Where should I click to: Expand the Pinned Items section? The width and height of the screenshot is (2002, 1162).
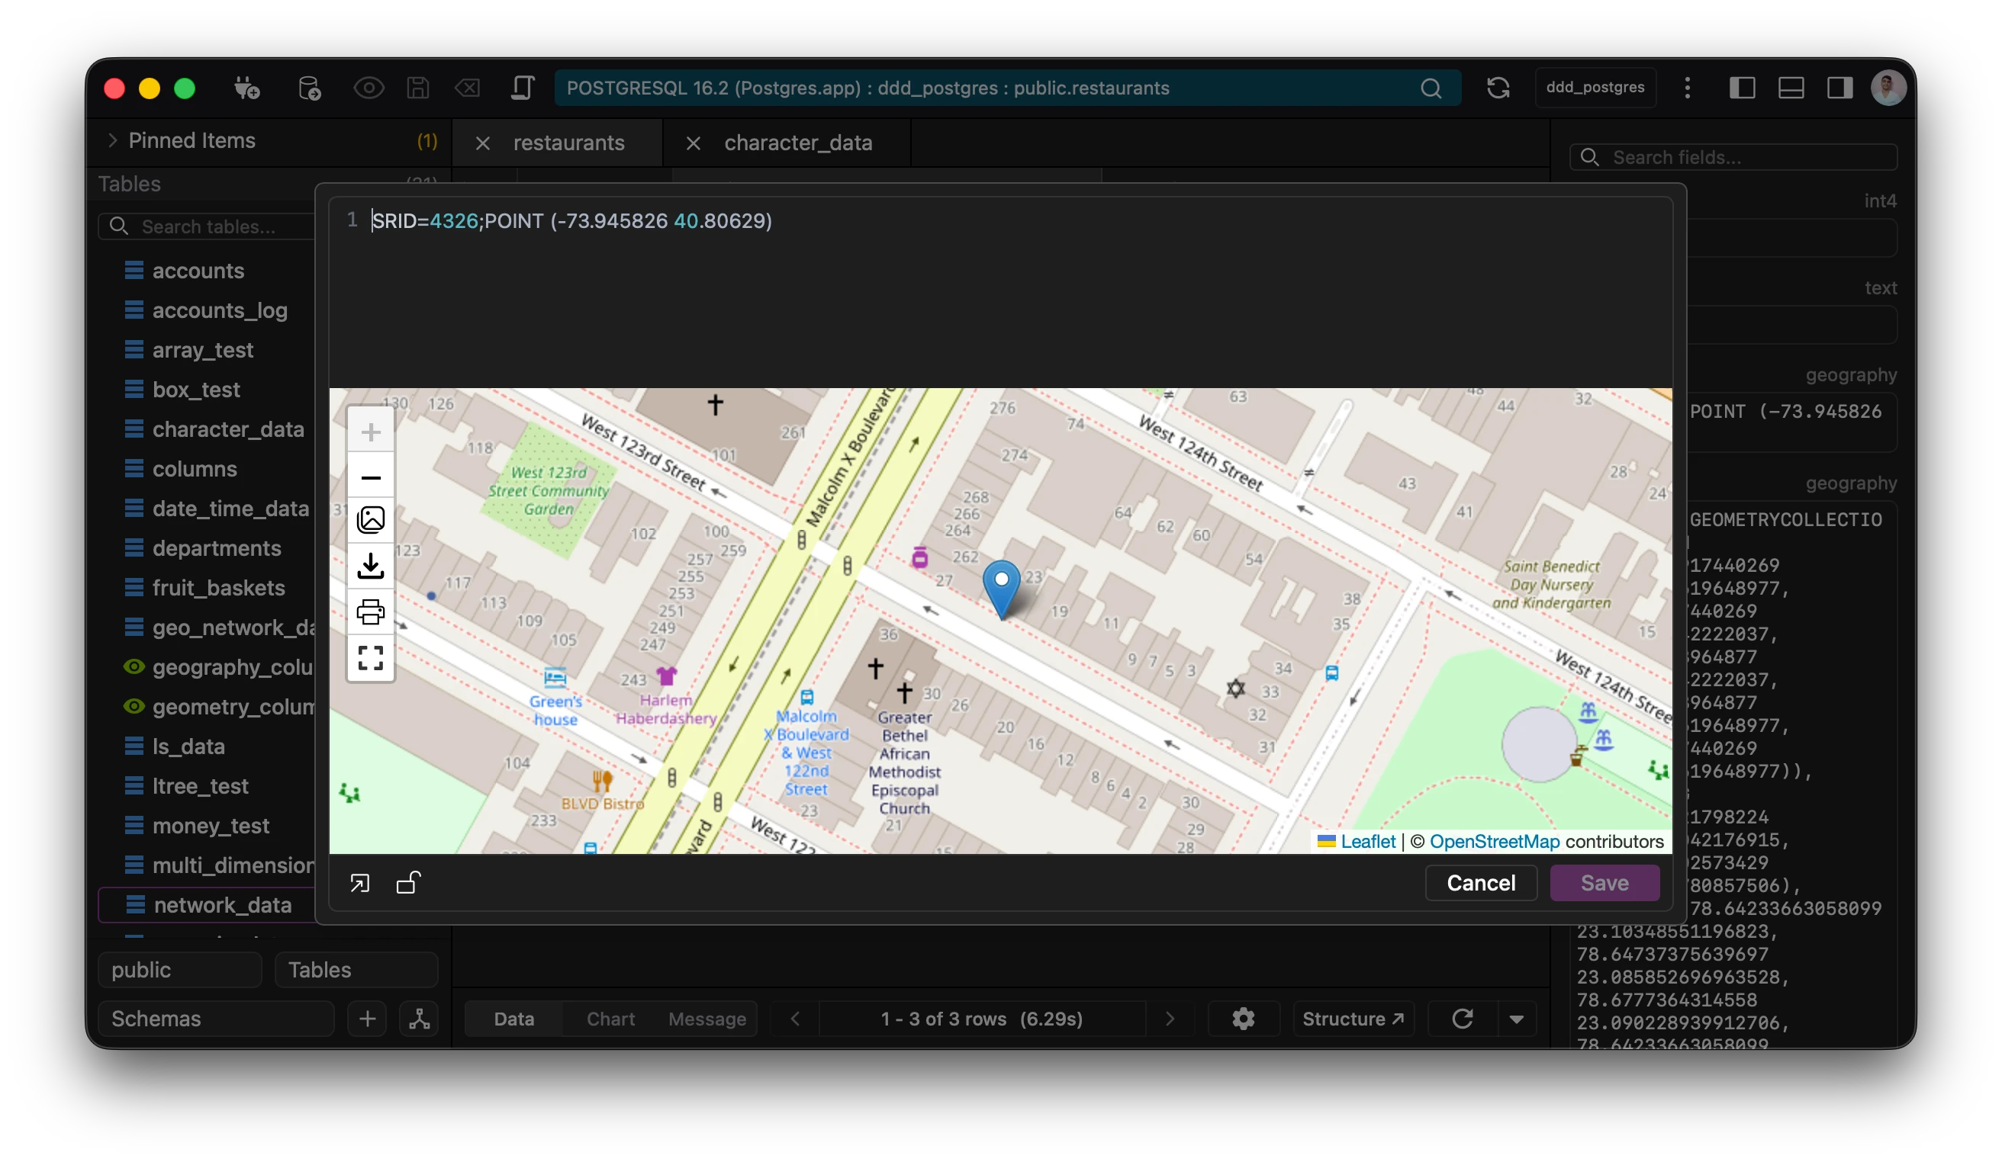(x=114, y=140)
